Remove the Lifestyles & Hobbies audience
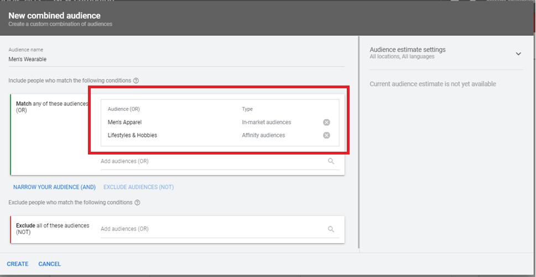The image size is (536, 277). pos(326,135)
